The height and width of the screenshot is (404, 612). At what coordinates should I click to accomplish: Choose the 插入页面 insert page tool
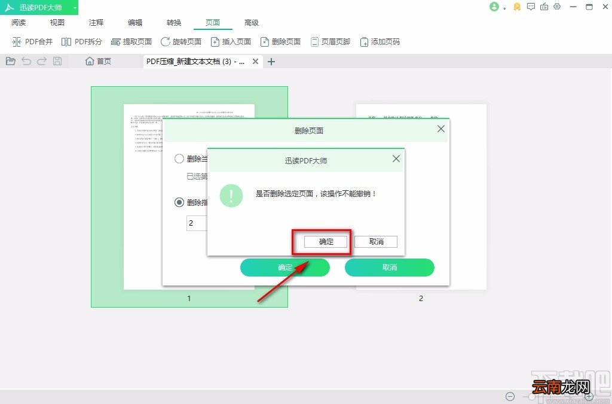pyautogui.click(x=231, y=41)
